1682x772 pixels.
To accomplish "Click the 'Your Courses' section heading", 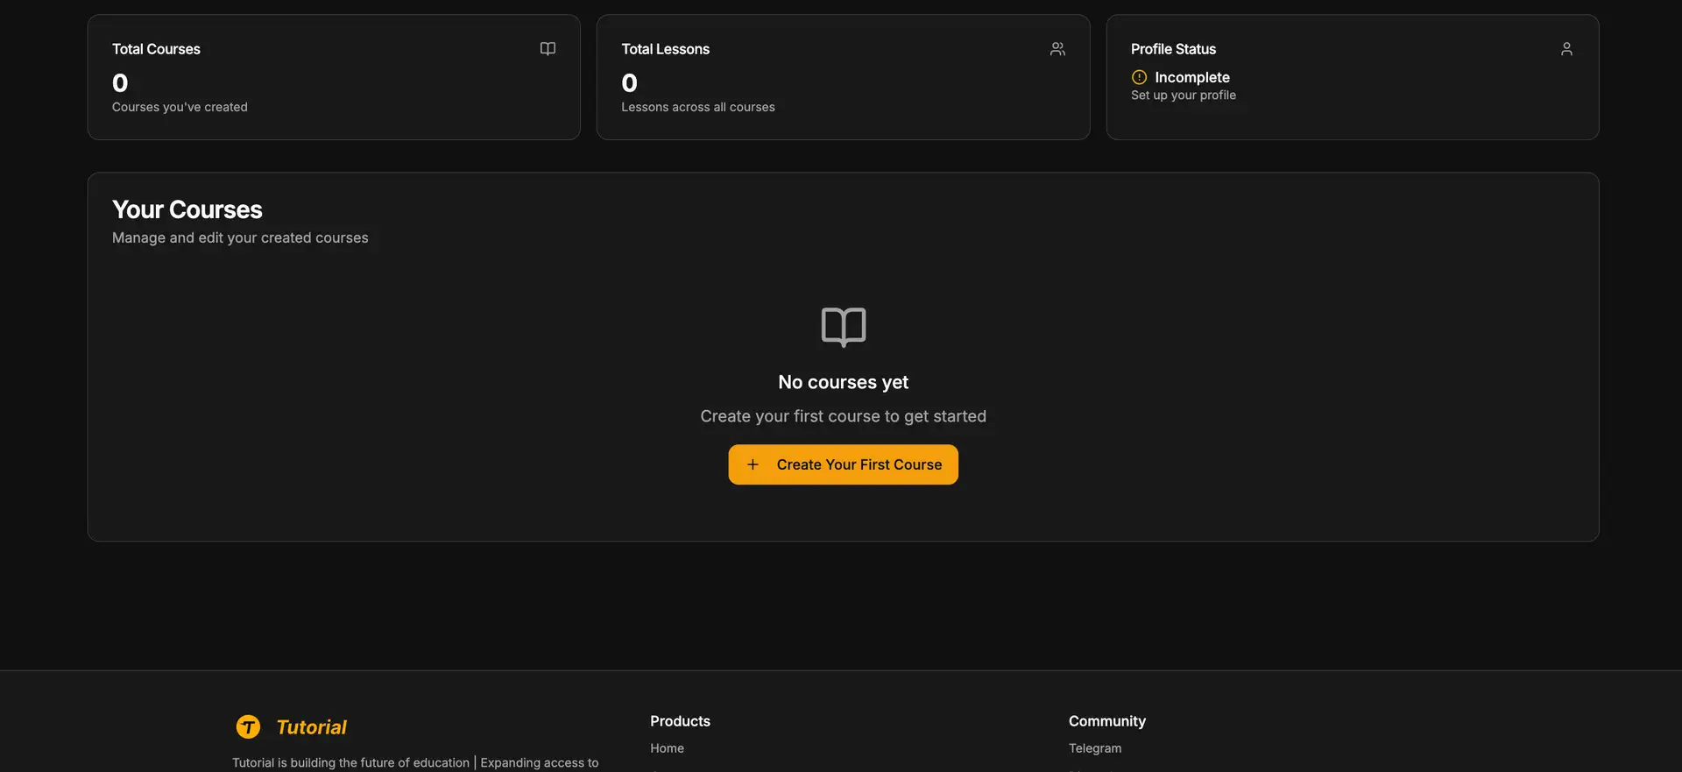I will click(x=187, y=209).
